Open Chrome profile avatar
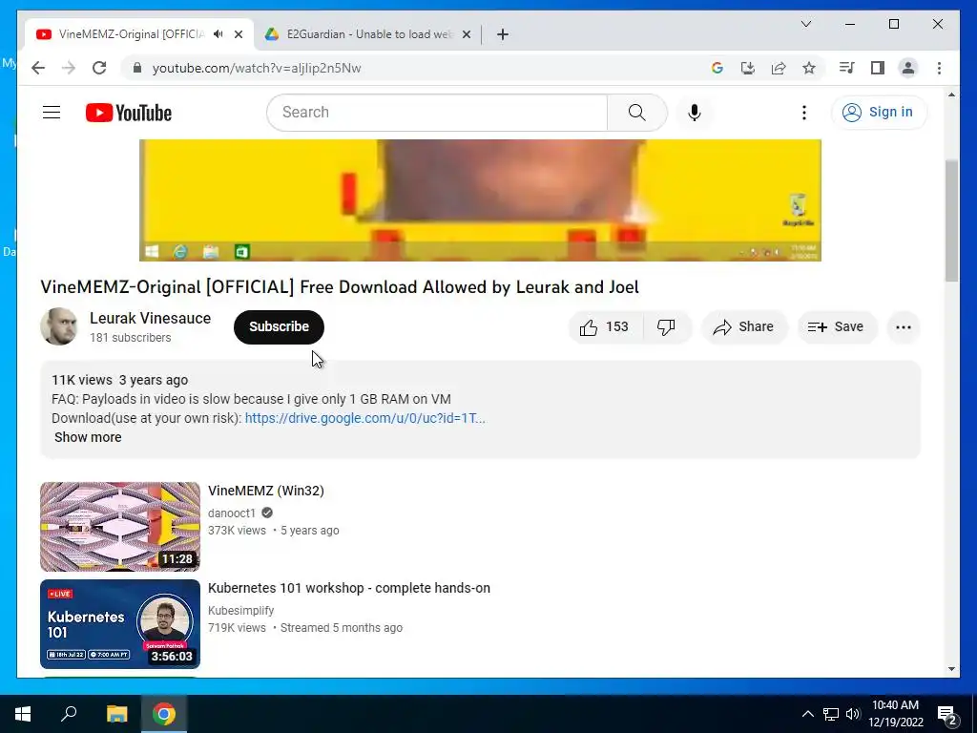977x733 pixels. pos(908,68)
